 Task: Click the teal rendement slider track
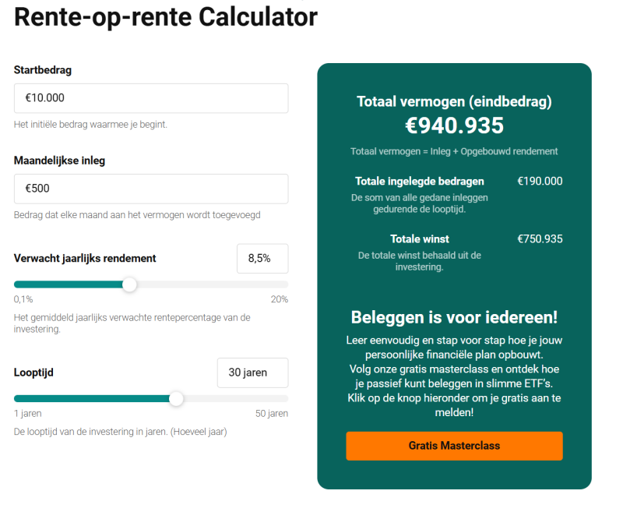click(x=70, y=284)
